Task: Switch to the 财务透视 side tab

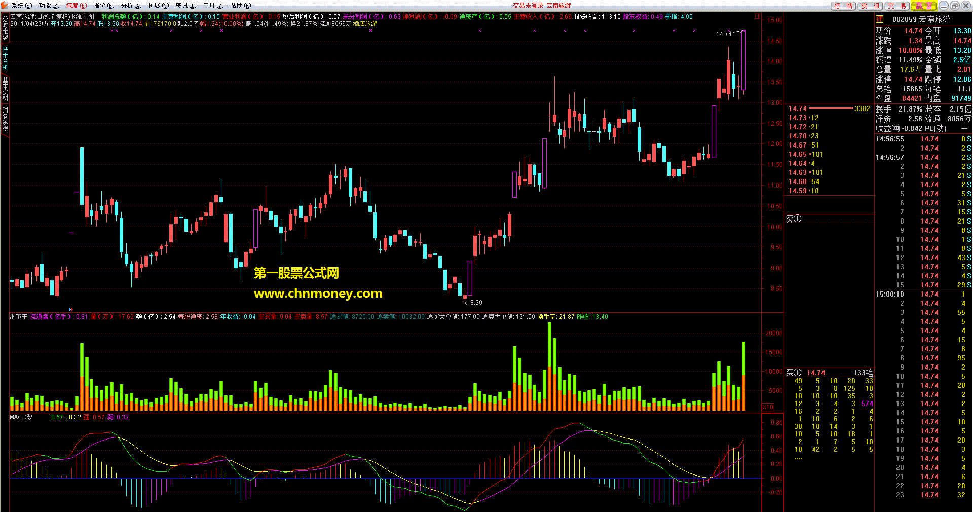Action: pyautogui.click(x=5, y=119)
